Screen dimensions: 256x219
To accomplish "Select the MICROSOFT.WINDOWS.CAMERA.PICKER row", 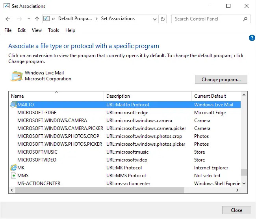I will (125, 128).
